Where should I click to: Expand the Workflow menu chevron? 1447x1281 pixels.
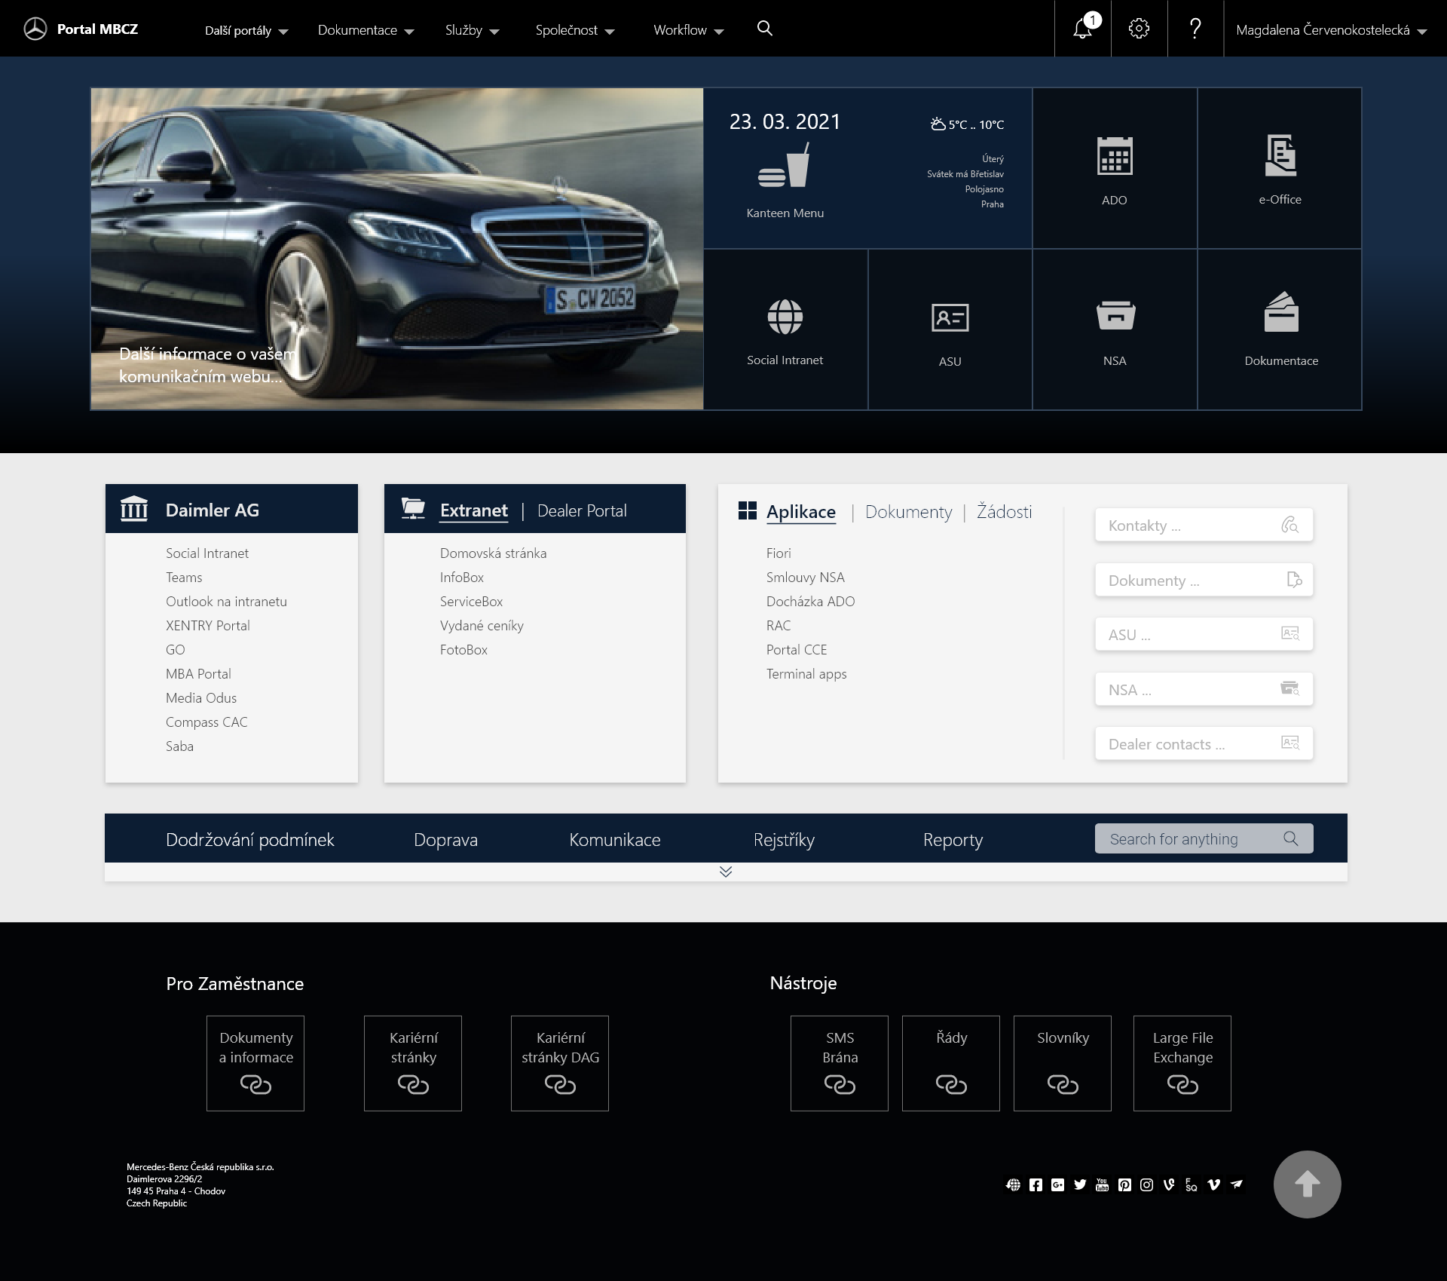coord(720,31)
